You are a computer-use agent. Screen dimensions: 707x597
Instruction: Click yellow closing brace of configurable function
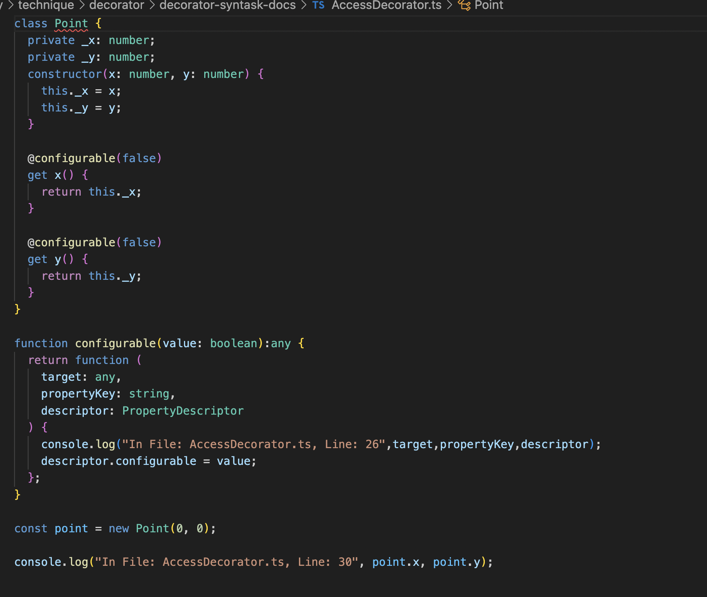[18, 495]
